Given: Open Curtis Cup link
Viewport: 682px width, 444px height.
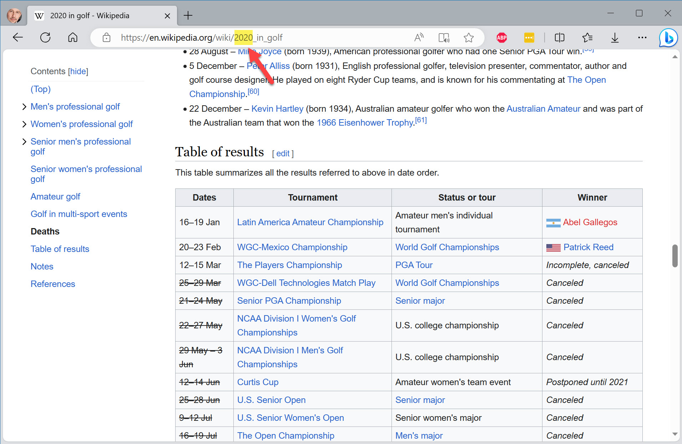Looking at the screenshot, I should 258,382.
